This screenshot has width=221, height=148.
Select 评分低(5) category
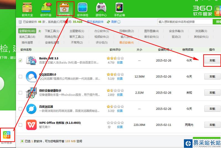102,43
